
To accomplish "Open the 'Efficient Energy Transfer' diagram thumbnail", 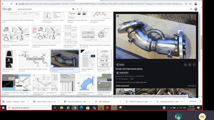I will pos(96,34).
